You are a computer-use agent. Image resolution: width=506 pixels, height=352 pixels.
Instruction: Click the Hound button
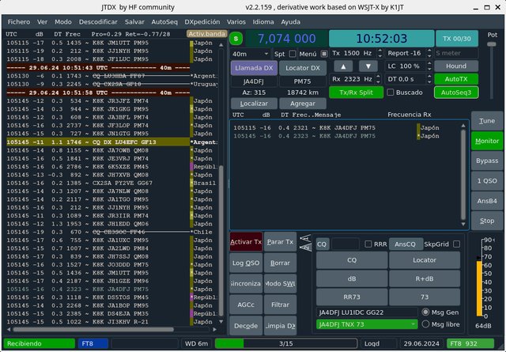456,66
